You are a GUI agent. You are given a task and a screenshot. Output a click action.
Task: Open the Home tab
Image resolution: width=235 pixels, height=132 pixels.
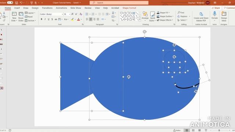coord(8,8)
